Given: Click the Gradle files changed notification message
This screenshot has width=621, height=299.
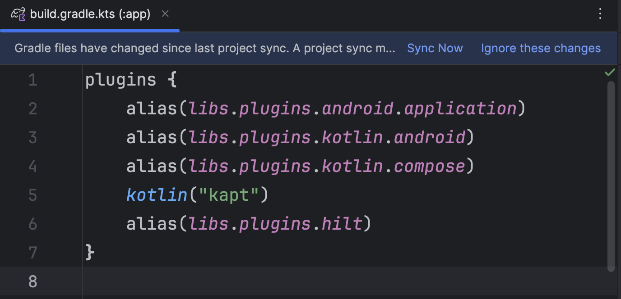Looking at the screenshot, I should (205, 48).
